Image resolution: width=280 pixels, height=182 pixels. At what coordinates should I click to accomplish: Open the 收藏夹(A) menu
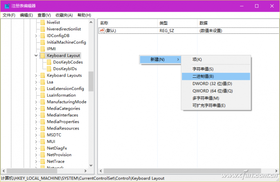click(64, 15)
